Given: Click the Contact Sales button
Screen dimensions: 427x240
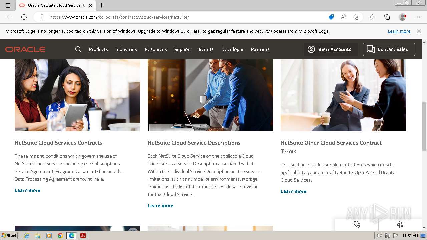Looking at the screenshot, I should (x=389, y=49).
